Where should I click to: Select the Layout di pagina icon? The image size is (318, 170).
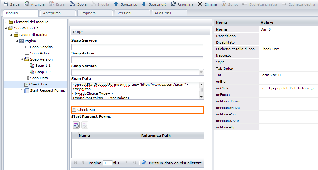[16, 35]
